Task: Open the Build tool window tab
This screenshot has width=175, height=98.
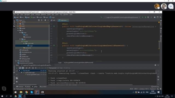Action: point(28,87)
